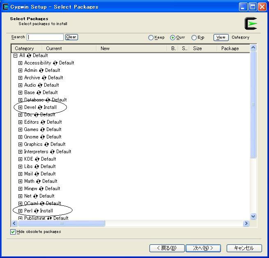
Task: Click into the Search input field
Action: (x=45, y=37)
